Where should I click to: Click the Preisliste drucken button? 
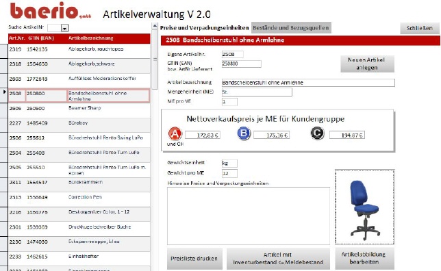(194, 259)
